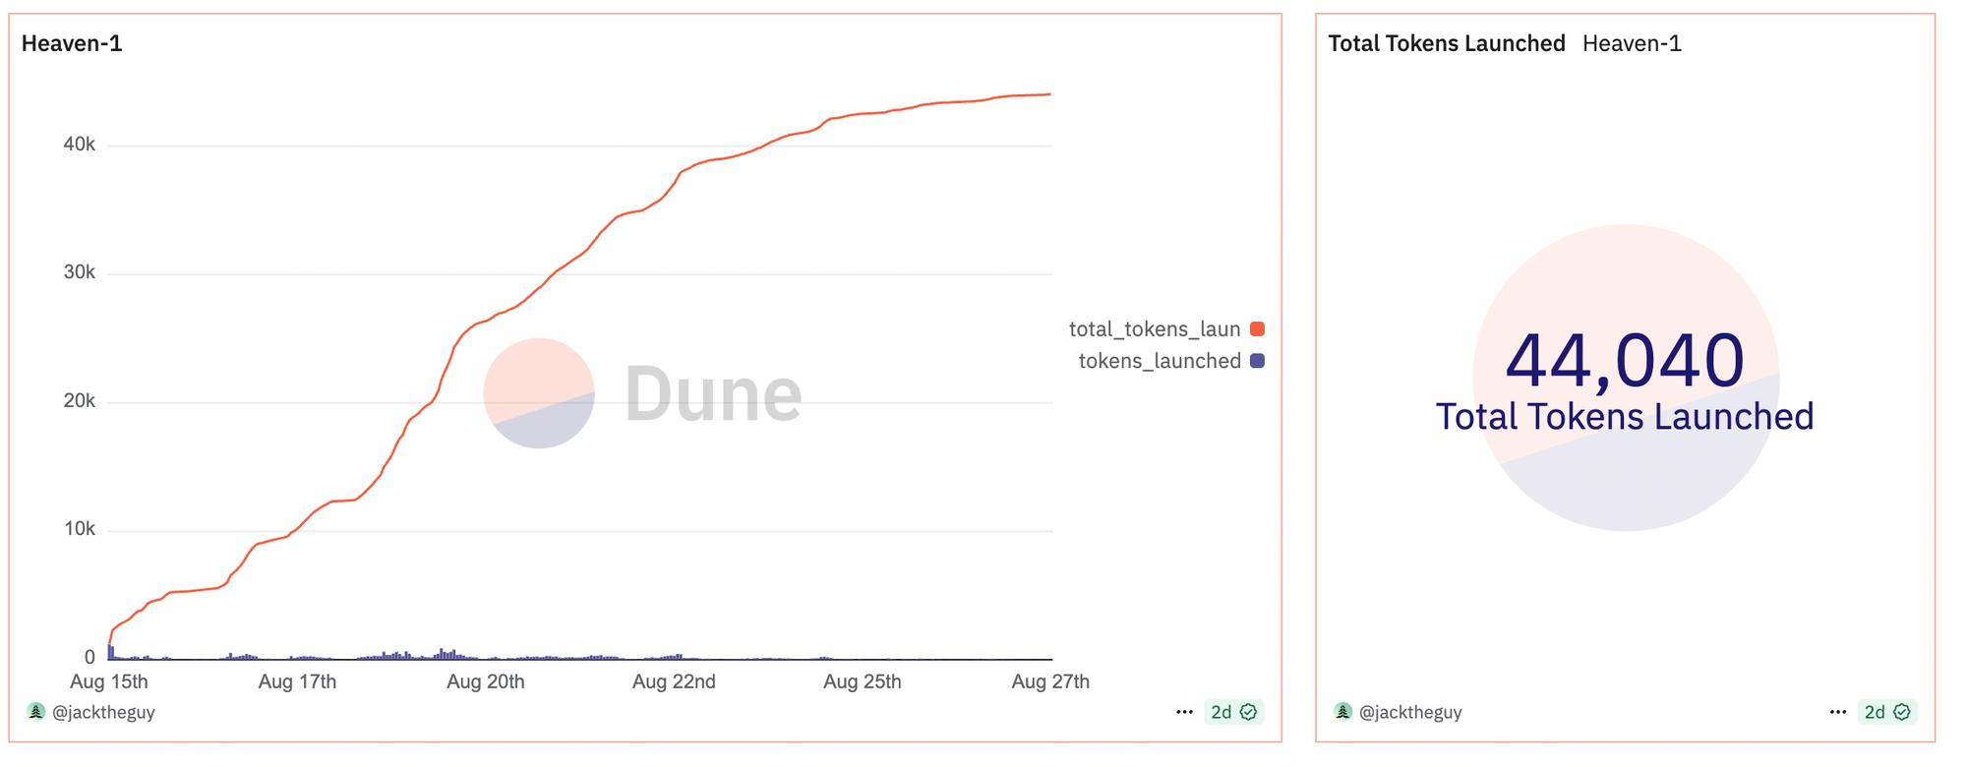Click the verified check icon on the chart panel
The width and height of the screenshot is (1967, 767).
(1249, 712)
